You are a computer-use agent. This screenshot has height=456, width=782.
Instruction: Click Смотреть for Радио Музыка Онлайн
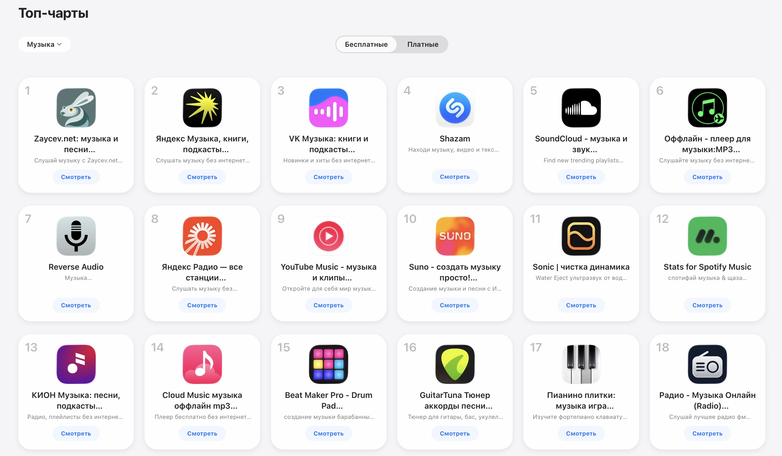pos(707,434)
